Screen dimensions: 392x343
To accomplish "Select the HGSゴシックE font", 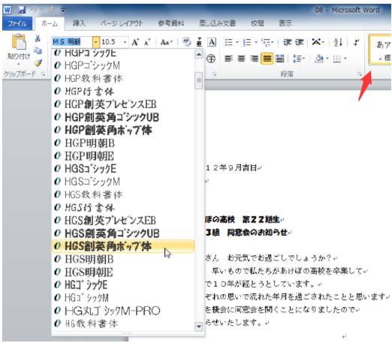I will pos(123,169).
